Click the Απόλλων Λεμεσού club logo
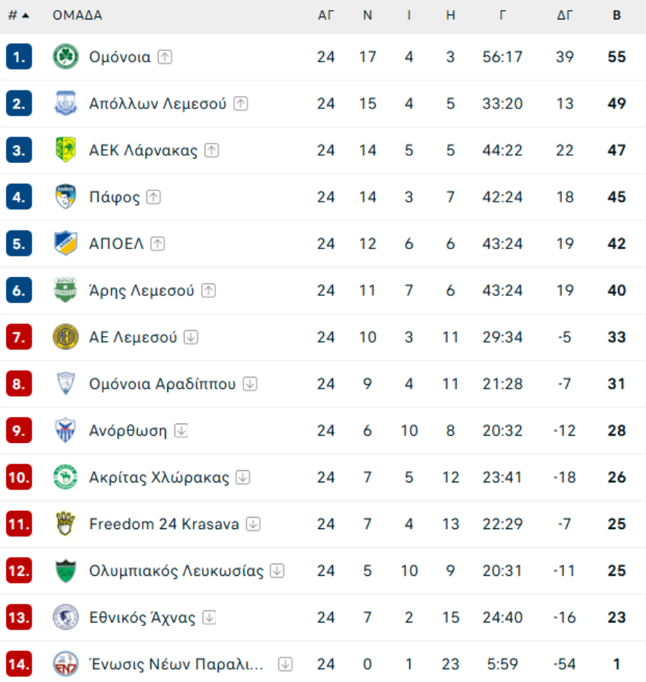Viewport: 646px width, 682px height. click(x=65, y=103)
